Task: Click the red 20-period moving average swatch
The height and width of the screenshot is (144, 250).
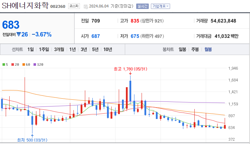Action: click(12, 65)
